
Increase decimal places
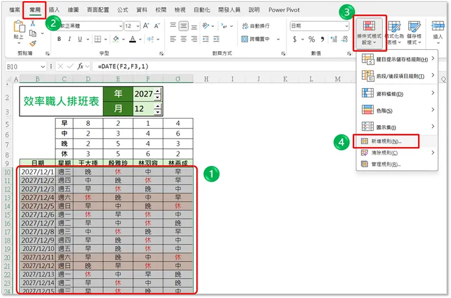pos(333,39)
